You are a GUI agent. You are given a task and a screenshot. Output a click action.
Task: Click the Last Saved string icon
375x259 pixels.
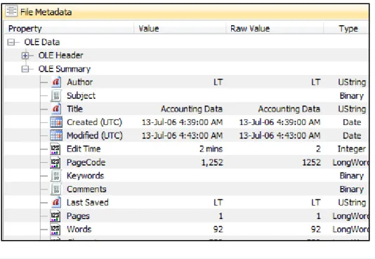tap(56, 202)
